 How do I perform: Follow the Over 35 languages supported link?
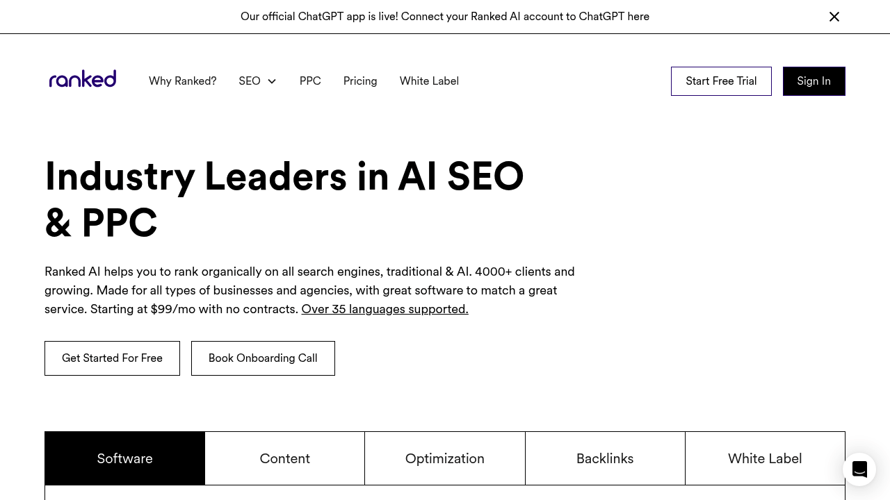pos(385,309)
